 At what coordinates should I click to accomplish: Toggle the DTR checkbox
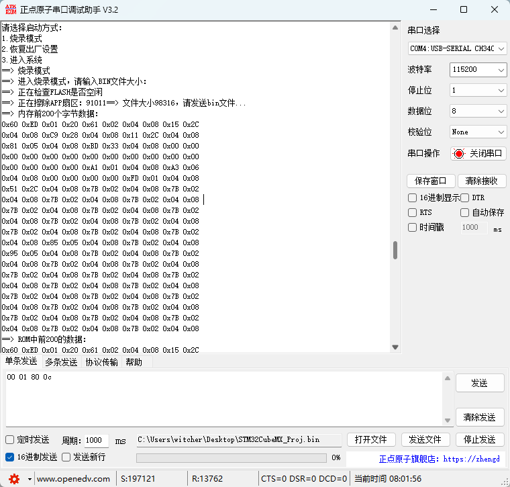464,197
